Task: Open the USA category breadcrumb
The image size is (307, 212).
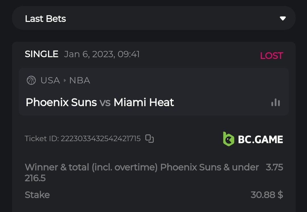Action: pyautogui.click(x=50, y=81)
